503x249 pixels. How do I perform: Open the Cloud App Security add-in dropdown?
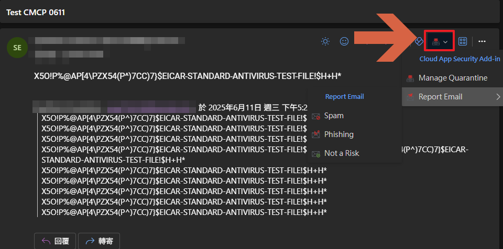pyautogui.click(x=439, y=41)
